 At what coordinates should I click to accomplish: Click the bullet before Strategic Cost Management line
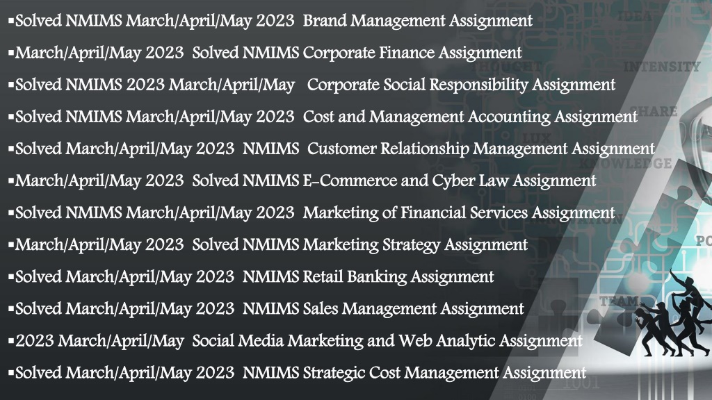coord(11,372)
